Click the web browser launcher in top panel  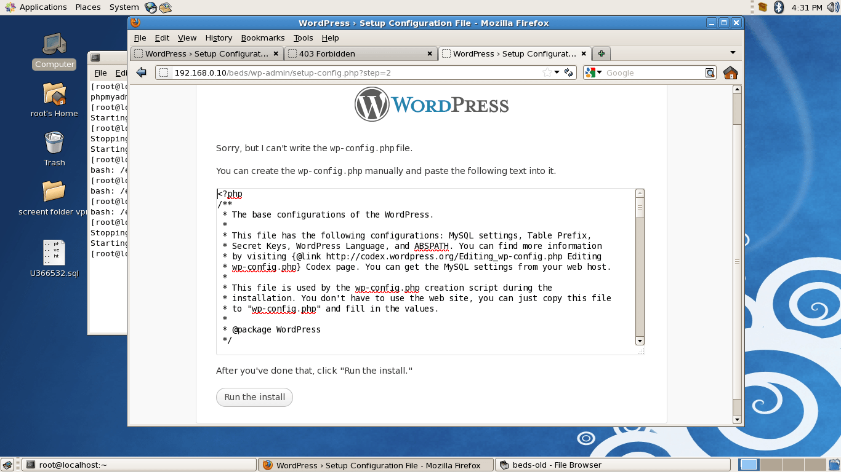pyautogui.click(x=150, y=7)
